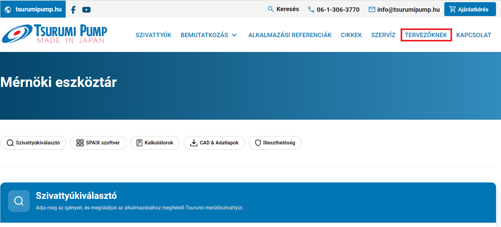This screenshot has width=501, height=227.
Task: Select the Kalkulátorok chip
Action: coord(155,143)
